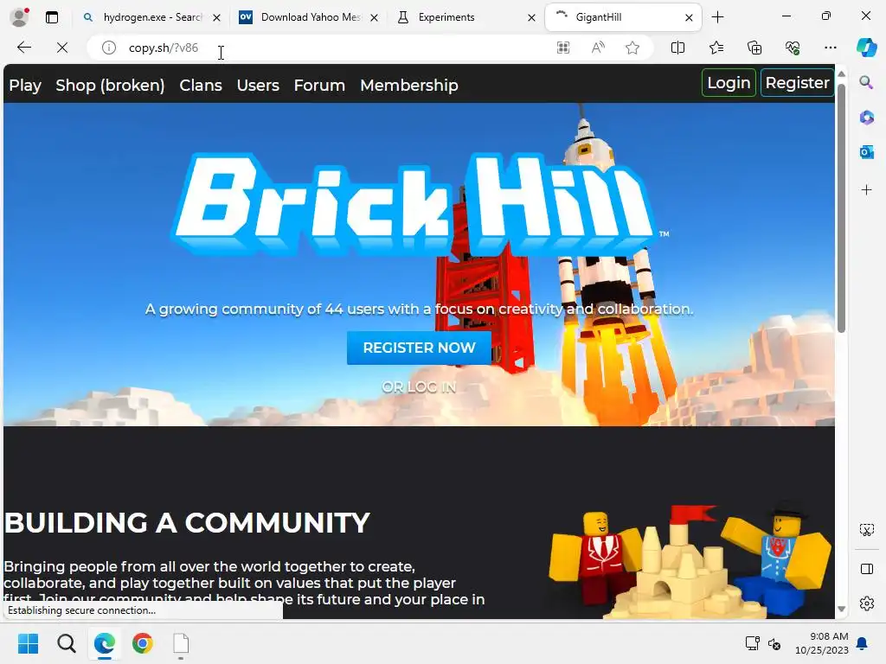Image resolution: width=886 pixels, height=664 pixels.
Task: Open notifications bell icon
Action: [862, 643]
